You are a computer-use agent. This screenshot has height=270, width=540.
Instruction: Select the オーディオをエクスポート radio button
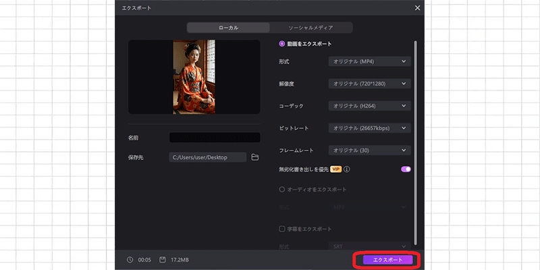pos(282,190)
